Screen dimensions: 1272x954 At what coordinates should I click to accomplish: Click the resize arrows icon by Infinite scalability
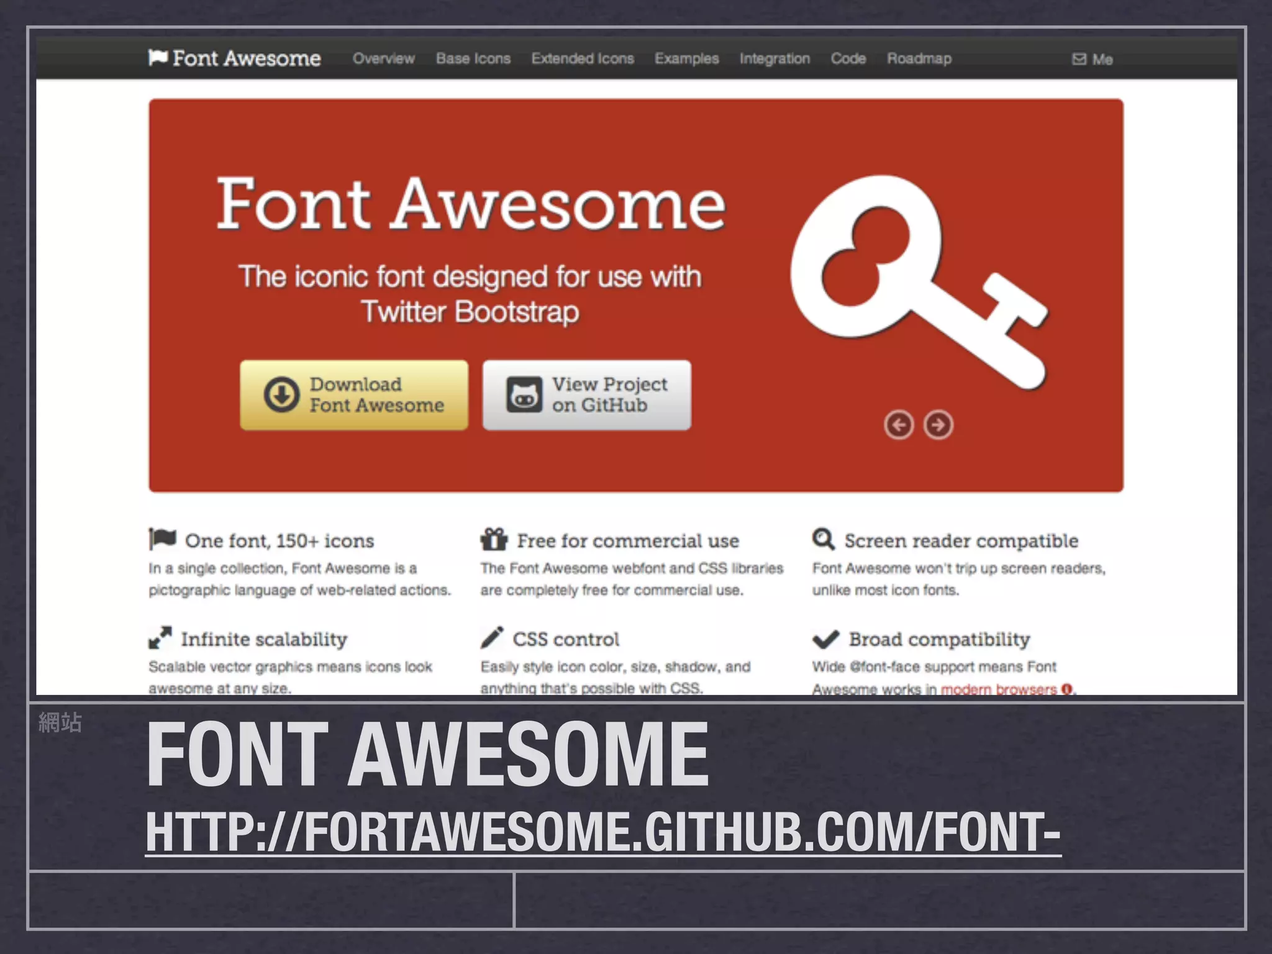click(160, 637)
